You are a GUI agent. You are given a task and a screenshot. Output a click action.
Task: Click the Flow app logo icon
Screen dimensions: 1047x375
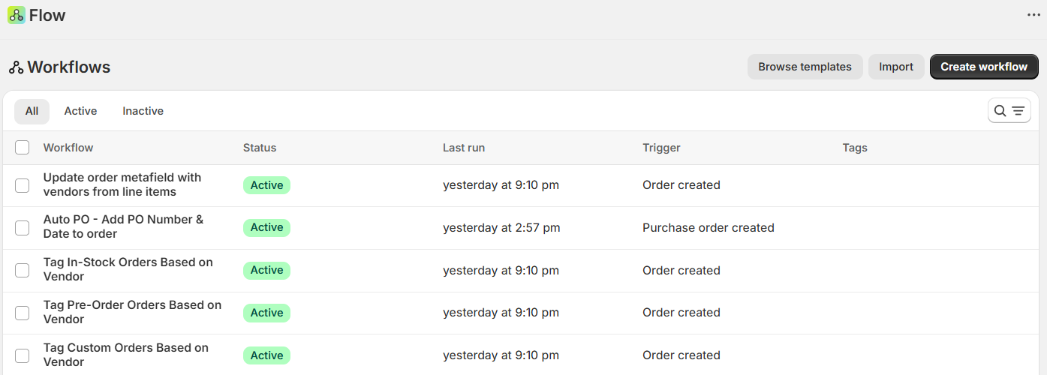tap(17, 15)
